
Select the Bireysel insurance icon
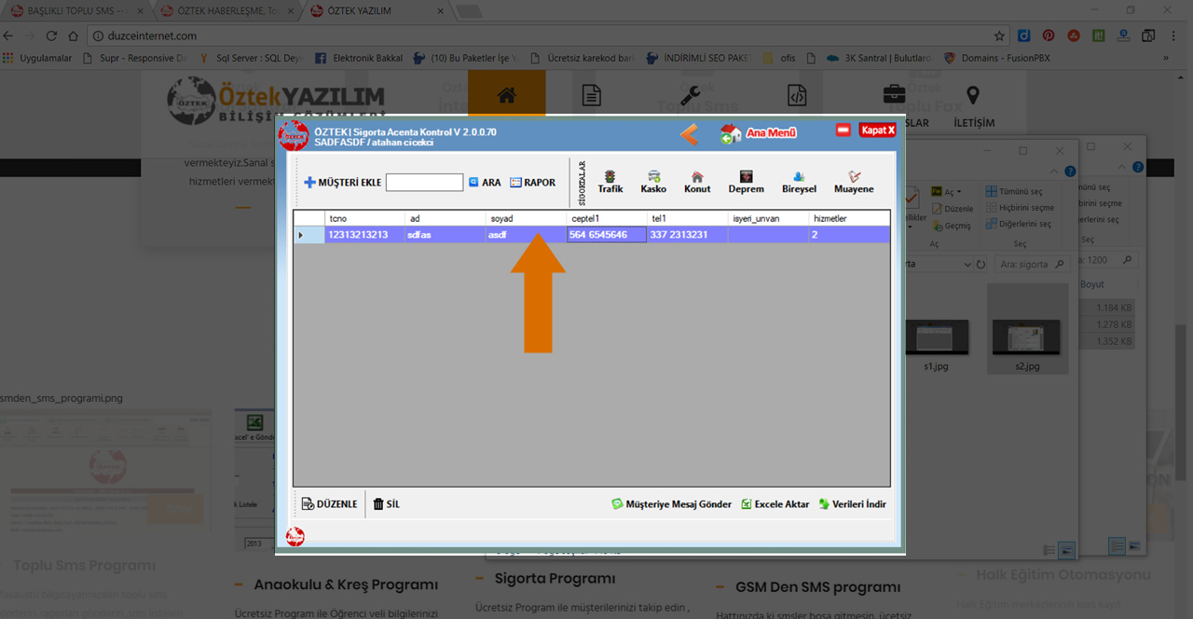tap(799, 182)
